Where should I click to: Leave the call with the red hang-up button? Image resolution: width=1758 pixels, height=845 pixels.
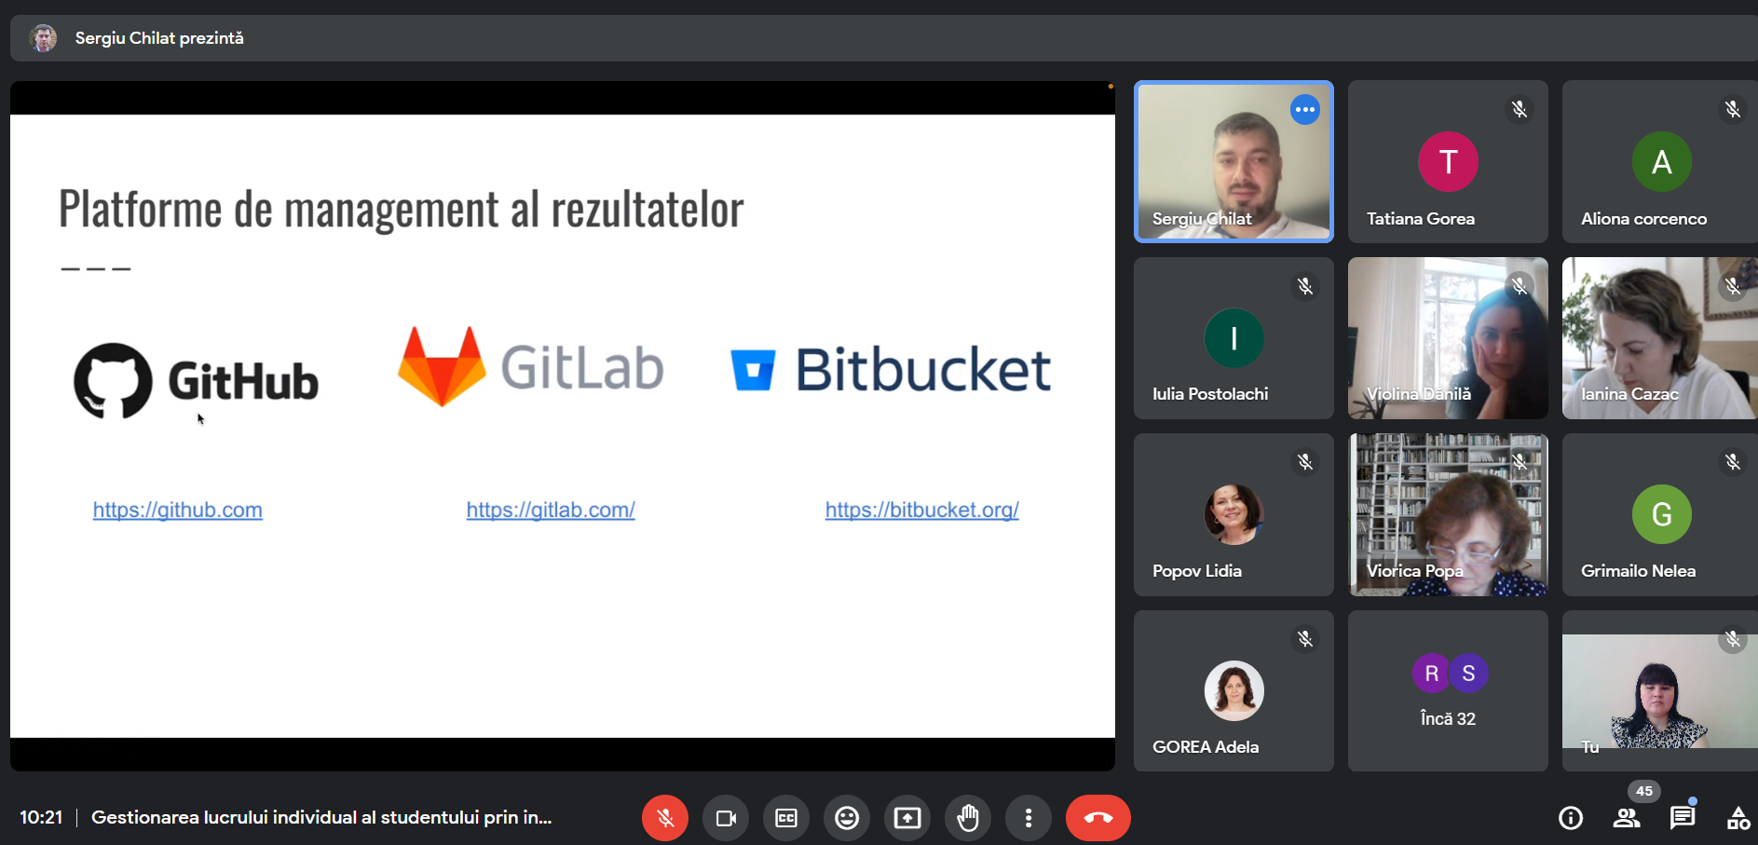point(1098,818)
